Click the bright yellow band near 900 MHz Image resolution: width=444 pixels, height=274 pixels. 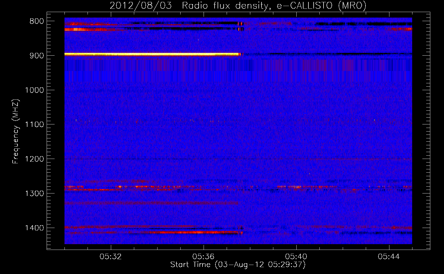[x=152, y=54]
